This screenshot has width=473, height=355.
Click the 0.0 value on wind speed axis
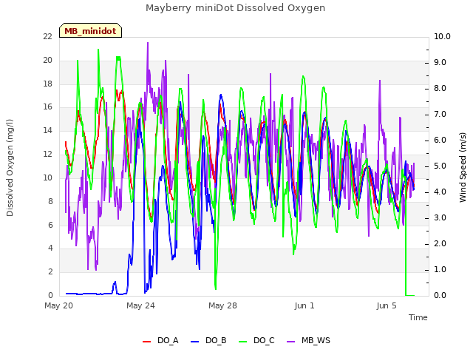pyautogui.click(x=440, y=295)
